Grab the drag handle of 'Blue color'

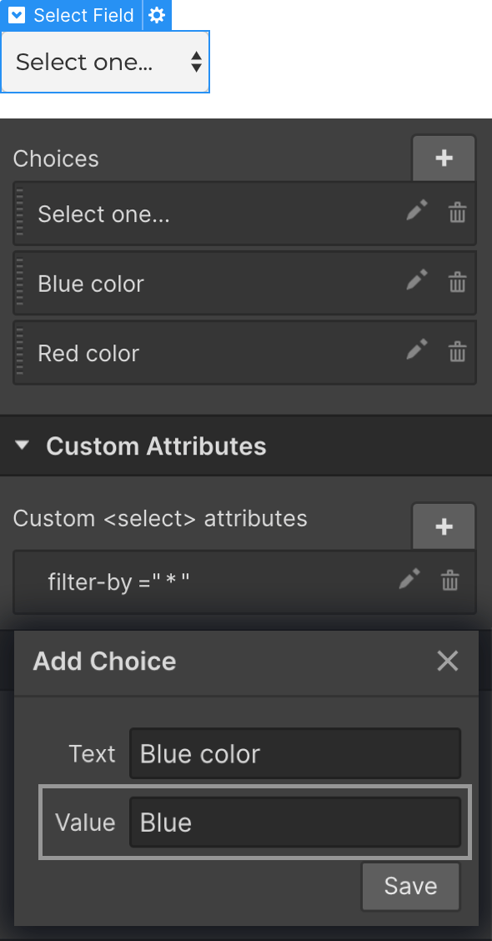click(20, 283)
